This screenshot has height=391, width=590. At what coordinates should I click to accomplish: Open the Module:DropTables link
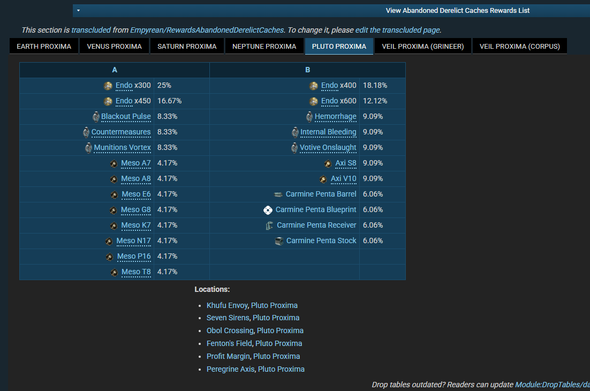click(552, 385)
